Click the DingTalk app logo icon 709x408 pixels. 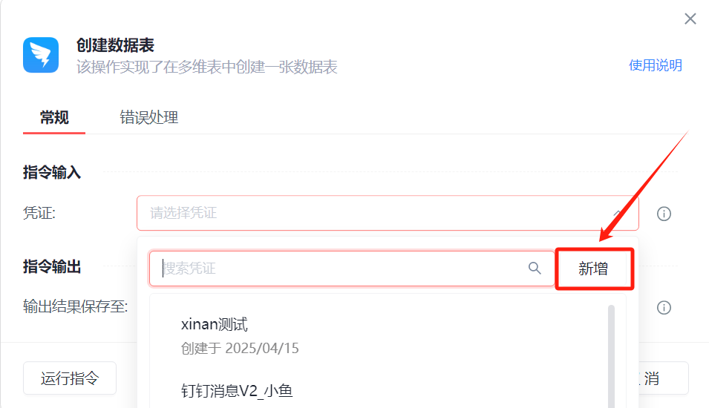[x=41, y=55]
